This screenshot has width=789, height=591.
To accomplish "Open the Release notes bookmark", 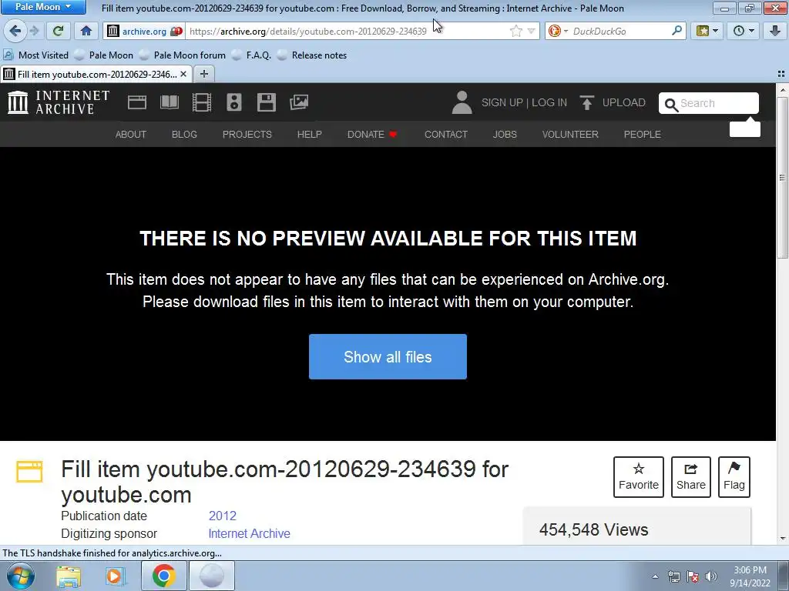I will (313, 55).
